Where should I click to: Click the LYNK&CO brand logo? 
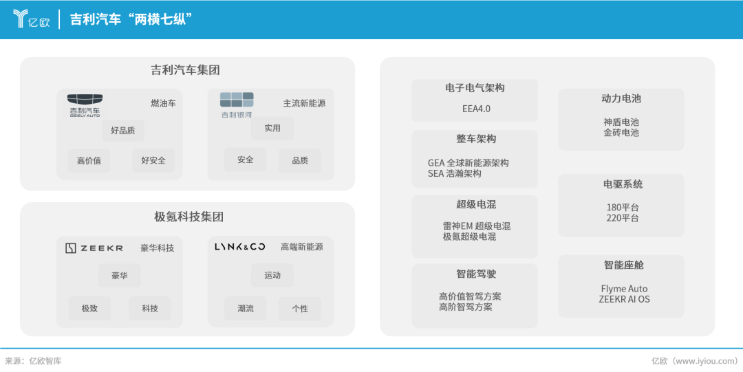click(240, 247)
